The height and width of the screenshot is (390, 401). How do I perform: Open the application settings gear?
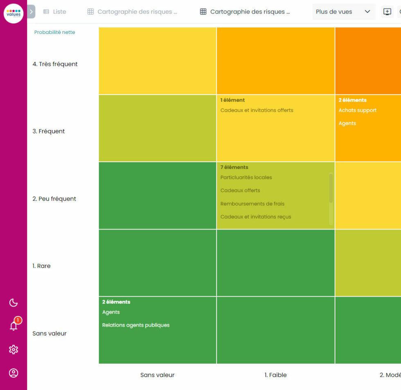14,349
